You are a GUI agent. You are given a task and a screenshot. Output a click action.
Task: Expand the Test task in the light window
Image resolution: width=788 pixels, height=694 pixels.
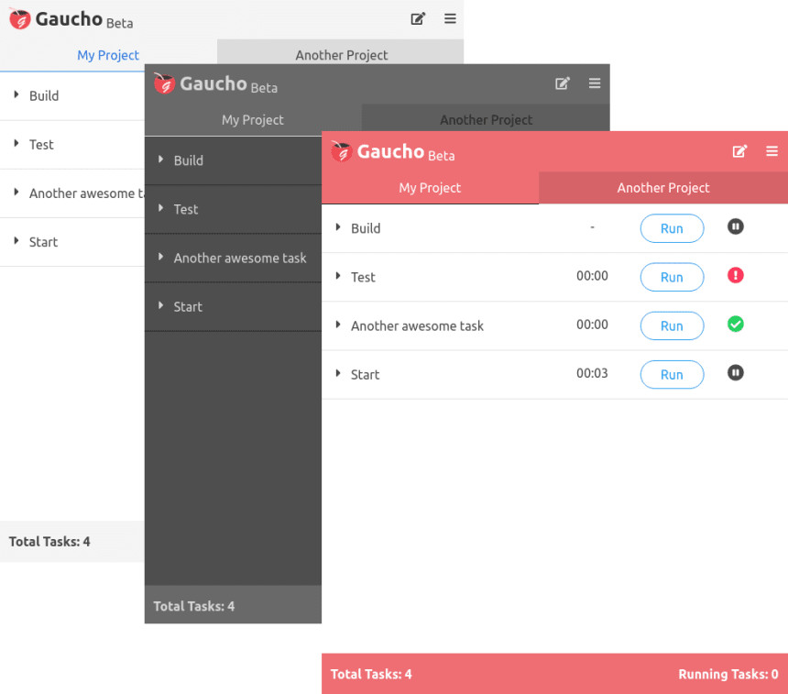[16, 143]
